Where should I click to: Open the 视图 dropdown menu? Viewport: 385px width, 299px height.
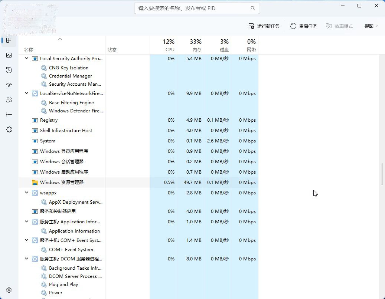(371, 26)
